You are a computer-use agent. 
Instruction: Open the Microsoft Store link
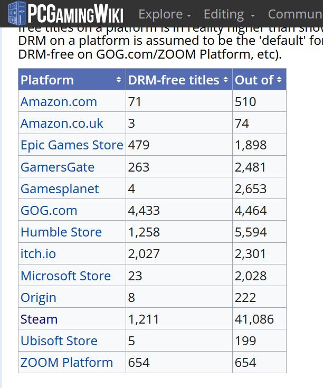tap(65, 276)
